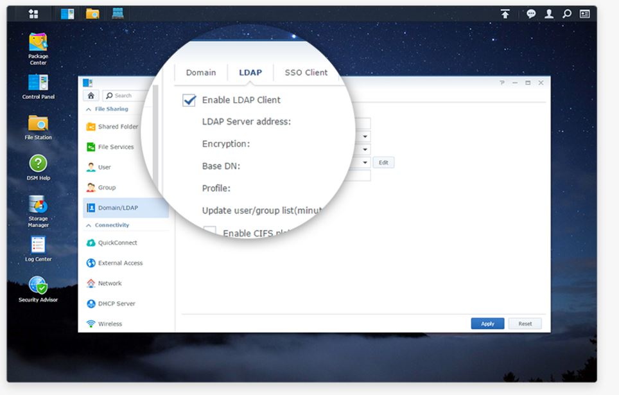This screenshot has width=619, height=395.
Task: Select External Access in sidebar
Action: click(x=121, y=263)
